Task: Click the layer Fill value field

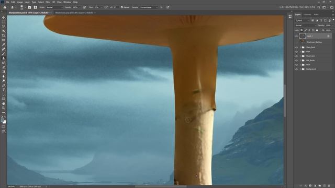Action: (x=328, y=30)
